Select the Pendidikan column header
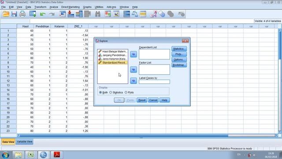Image resolution: width=282 pixels, height=159 pixels. point(42,26)
